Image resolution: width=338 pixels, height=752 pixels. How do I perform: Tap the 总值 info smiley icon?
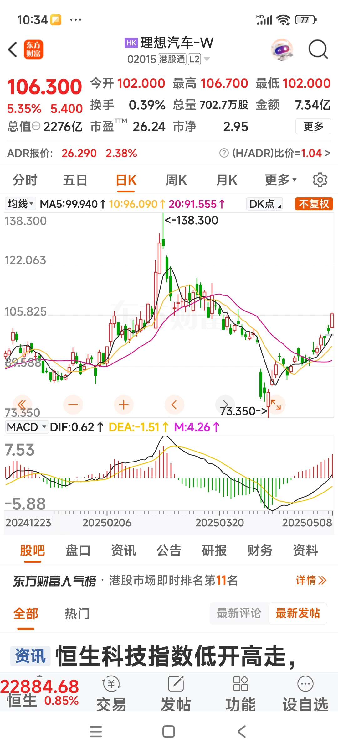[x=36, y=126]
